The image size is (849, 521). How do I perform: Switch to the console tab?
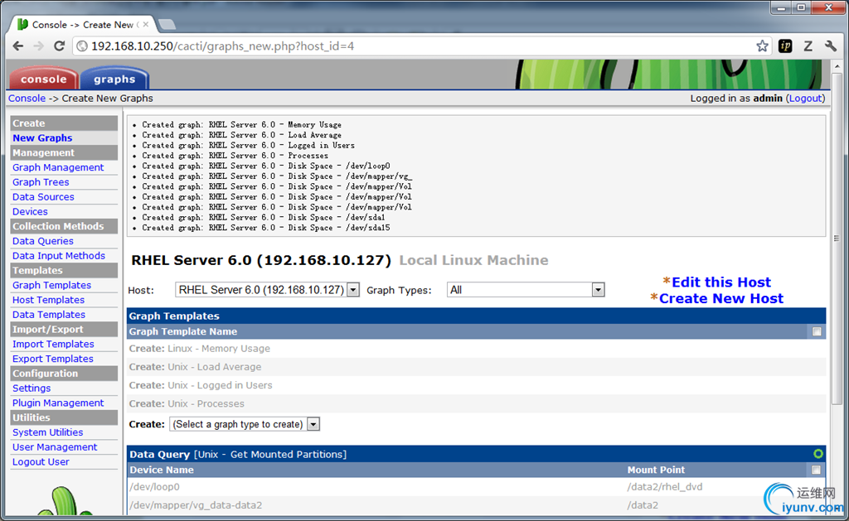[x=43, y=79]
